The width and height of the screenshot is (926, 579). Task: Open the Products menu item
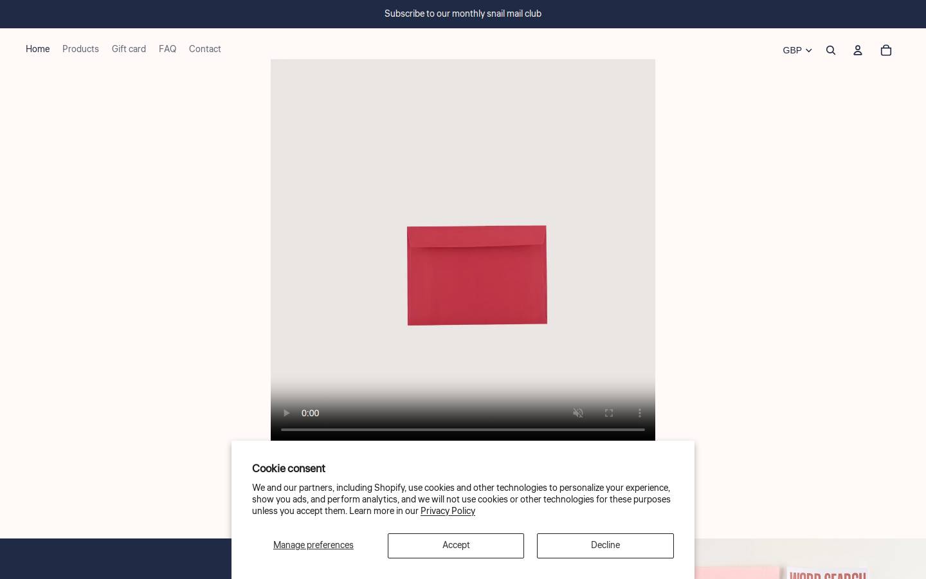(x=80, y=50)
